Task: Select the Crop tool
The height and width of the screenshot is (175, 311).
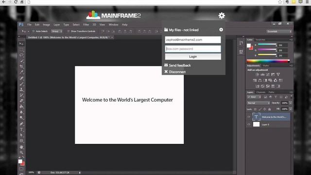Action: pos(21,66)
